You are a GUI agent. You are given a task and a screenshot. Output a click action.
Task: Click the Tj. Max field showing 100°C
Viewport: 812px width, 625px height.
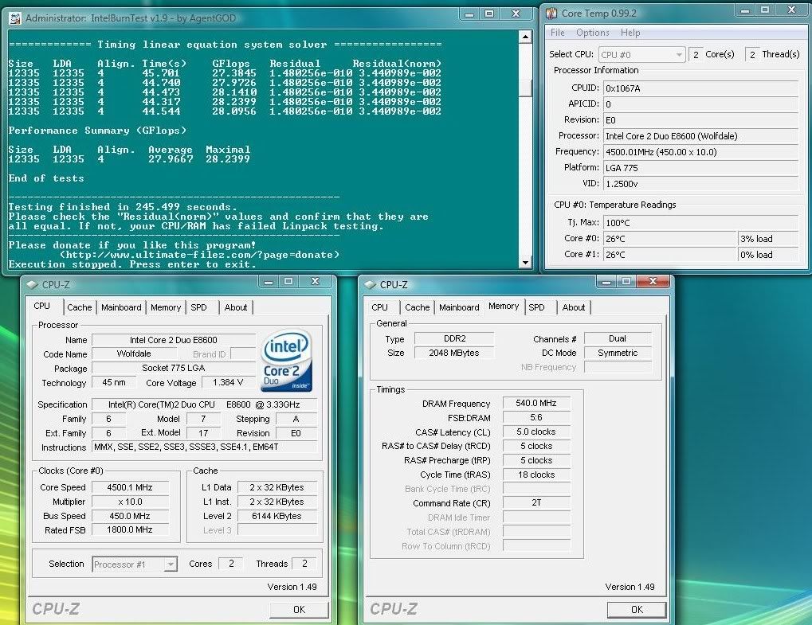point(700,223)
